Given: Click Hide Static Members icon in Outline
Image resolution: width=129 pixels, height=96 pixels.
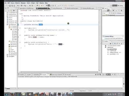Looking at the screenshot, I should (x=117, y=43).
